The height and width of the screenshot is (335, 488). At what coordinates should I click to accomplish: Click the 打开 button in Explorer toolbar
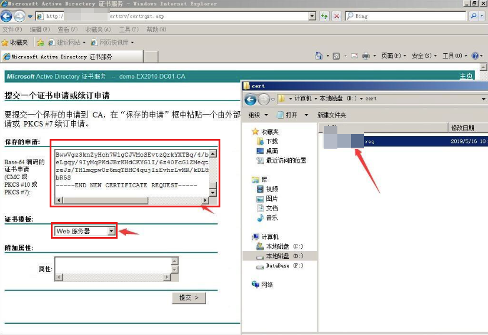[x=288, y=115]
